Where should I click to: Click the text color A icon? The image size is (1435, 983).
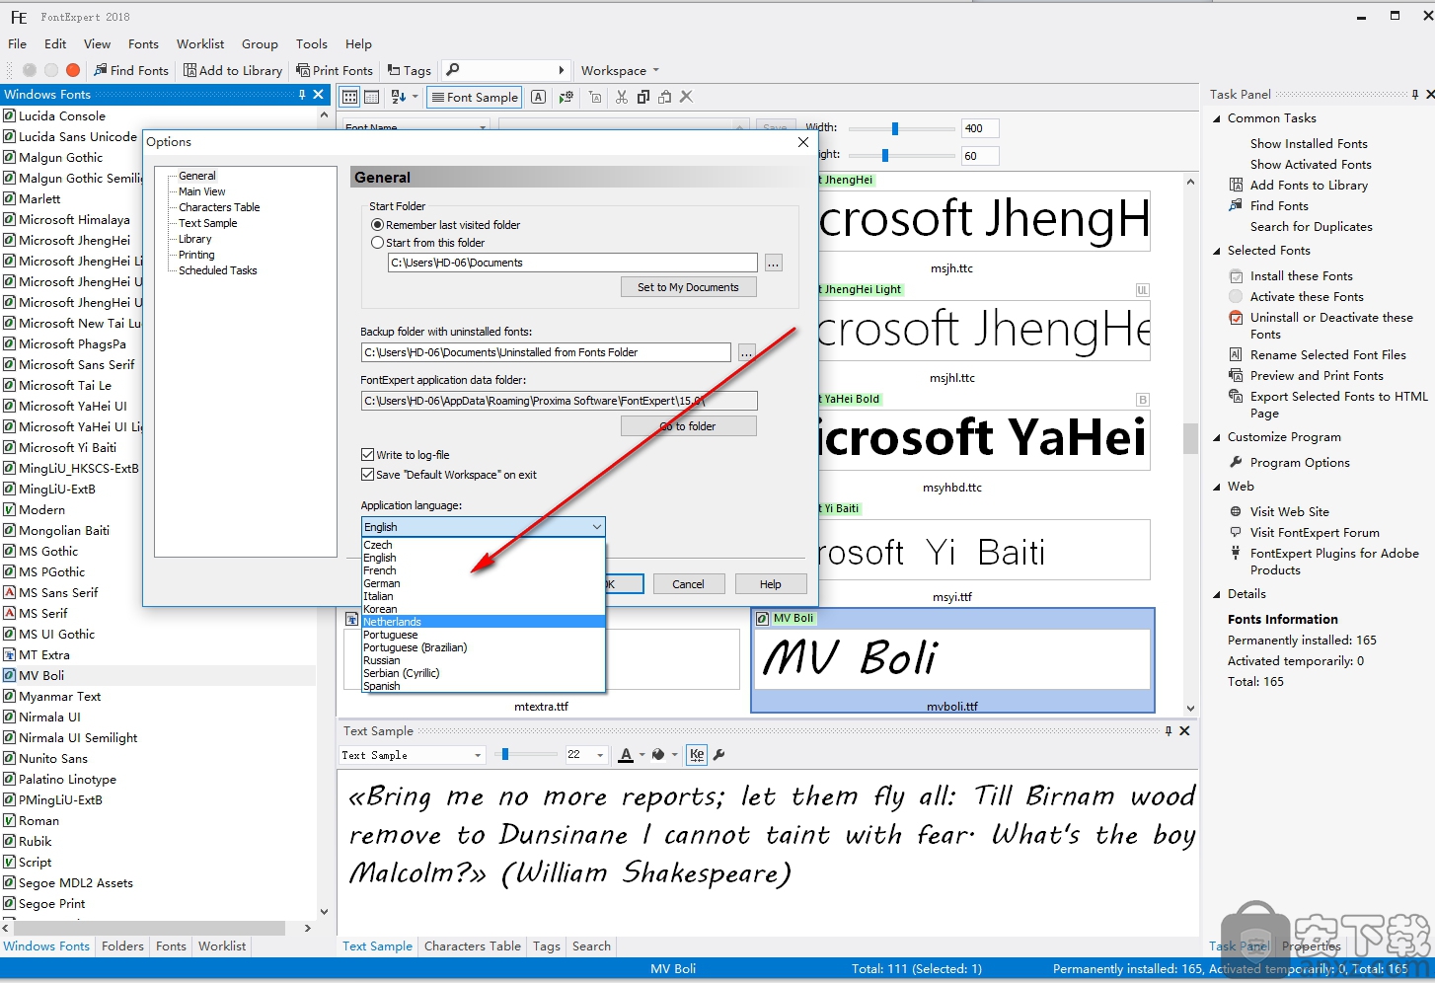coord(626,755)
